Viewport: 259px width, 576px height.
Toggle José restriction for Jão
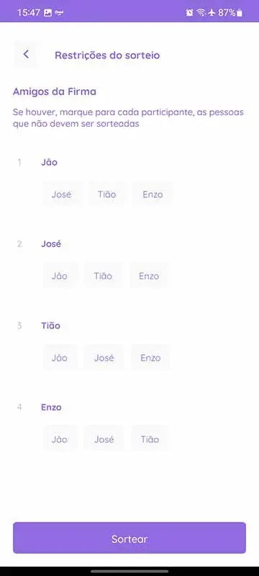pyautogui.click(x=61, y=194)
